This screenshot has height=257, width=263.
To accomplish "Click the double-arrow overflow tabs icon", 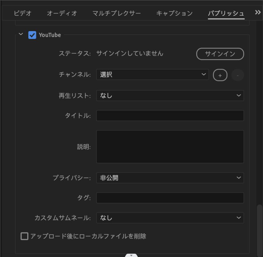I will pyautogui.click(x=258, y=12).
